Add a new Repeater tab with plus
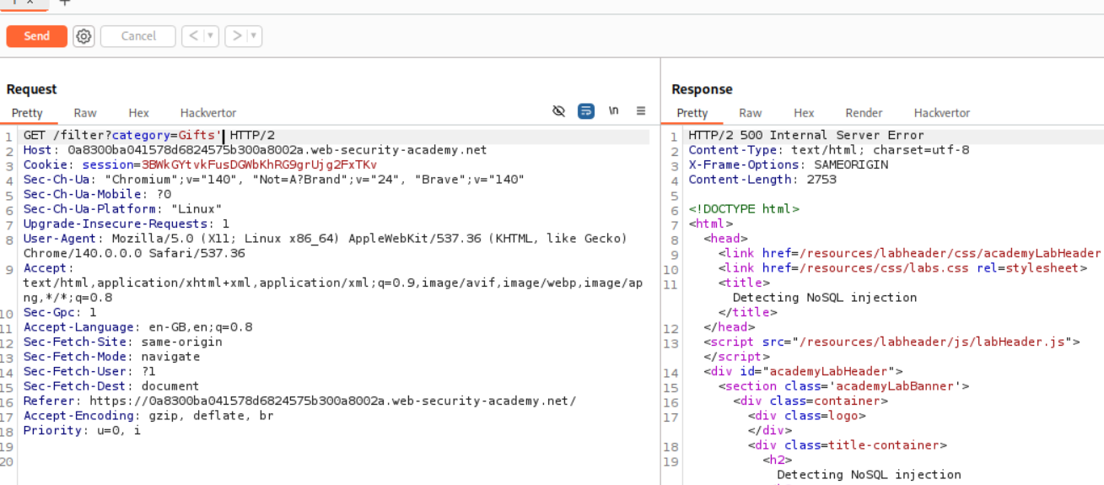 [64, 3]
